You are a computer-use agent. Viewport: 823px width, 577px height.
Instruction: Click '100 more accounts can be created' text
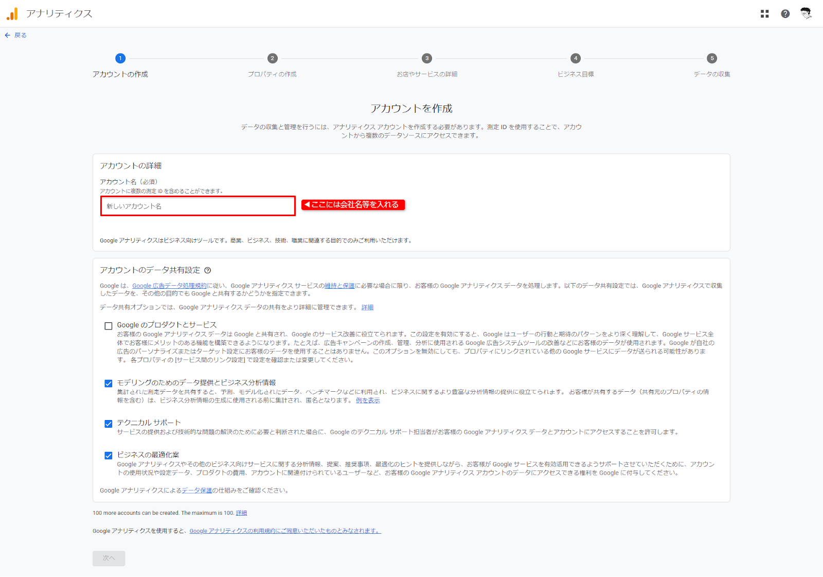point(136,513)
